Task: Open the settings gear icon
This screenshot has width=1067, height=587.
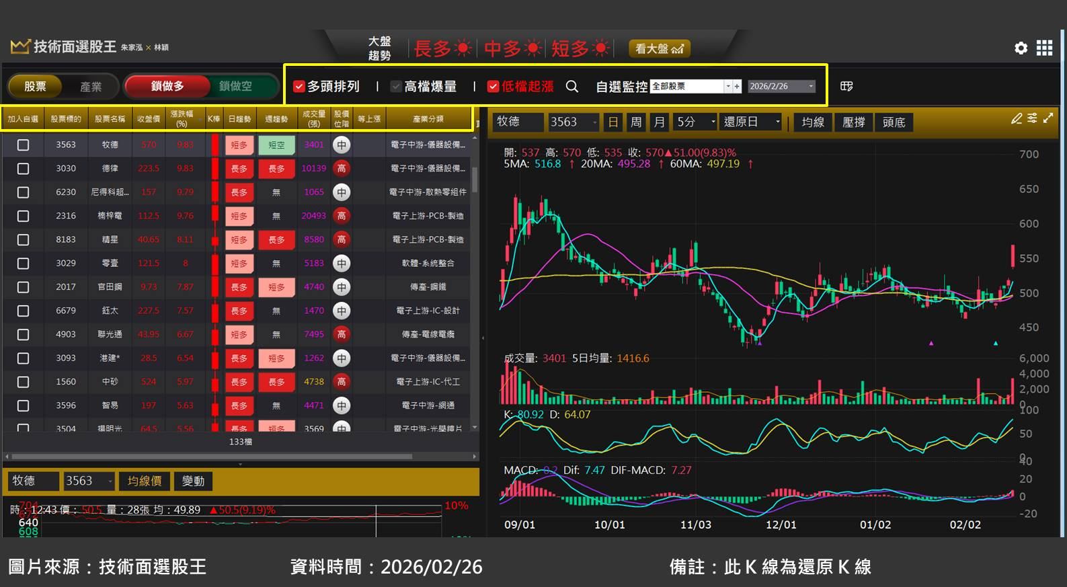Action: pos(1021,48)
